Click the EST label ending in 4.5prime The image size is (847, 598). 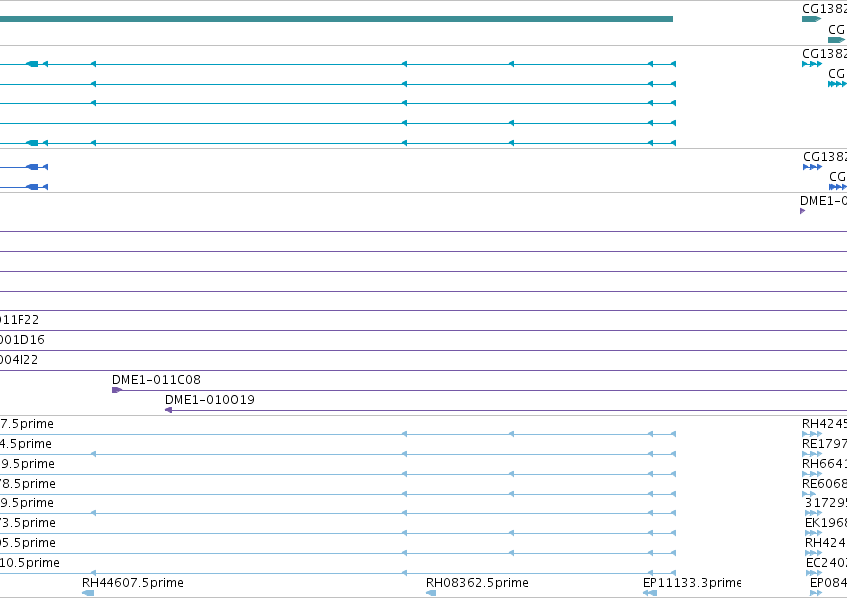(x=26, y=444)
